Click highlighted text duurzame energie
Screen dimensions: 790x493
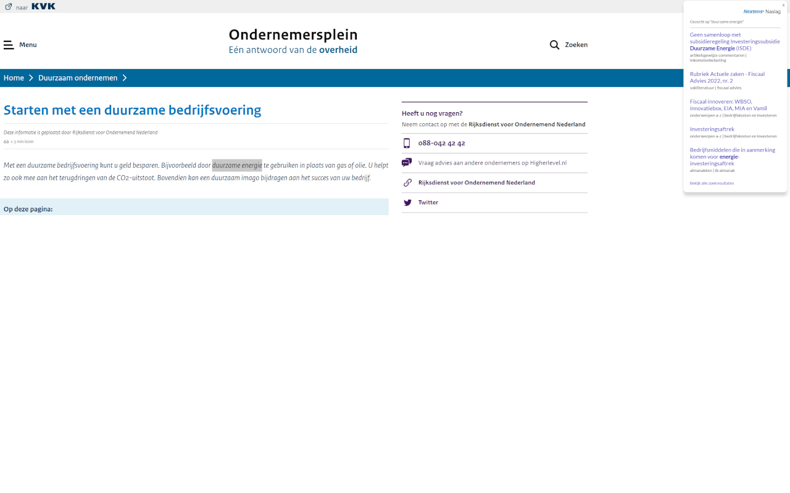pyautogui.click(x=237, y=165)
